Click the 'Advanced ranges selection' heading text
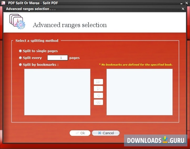 (70, 25)
